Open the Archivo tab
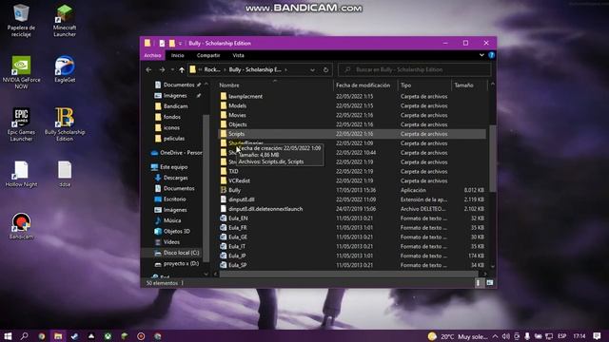Screen dimensions: 609x342 pos(152,55)
